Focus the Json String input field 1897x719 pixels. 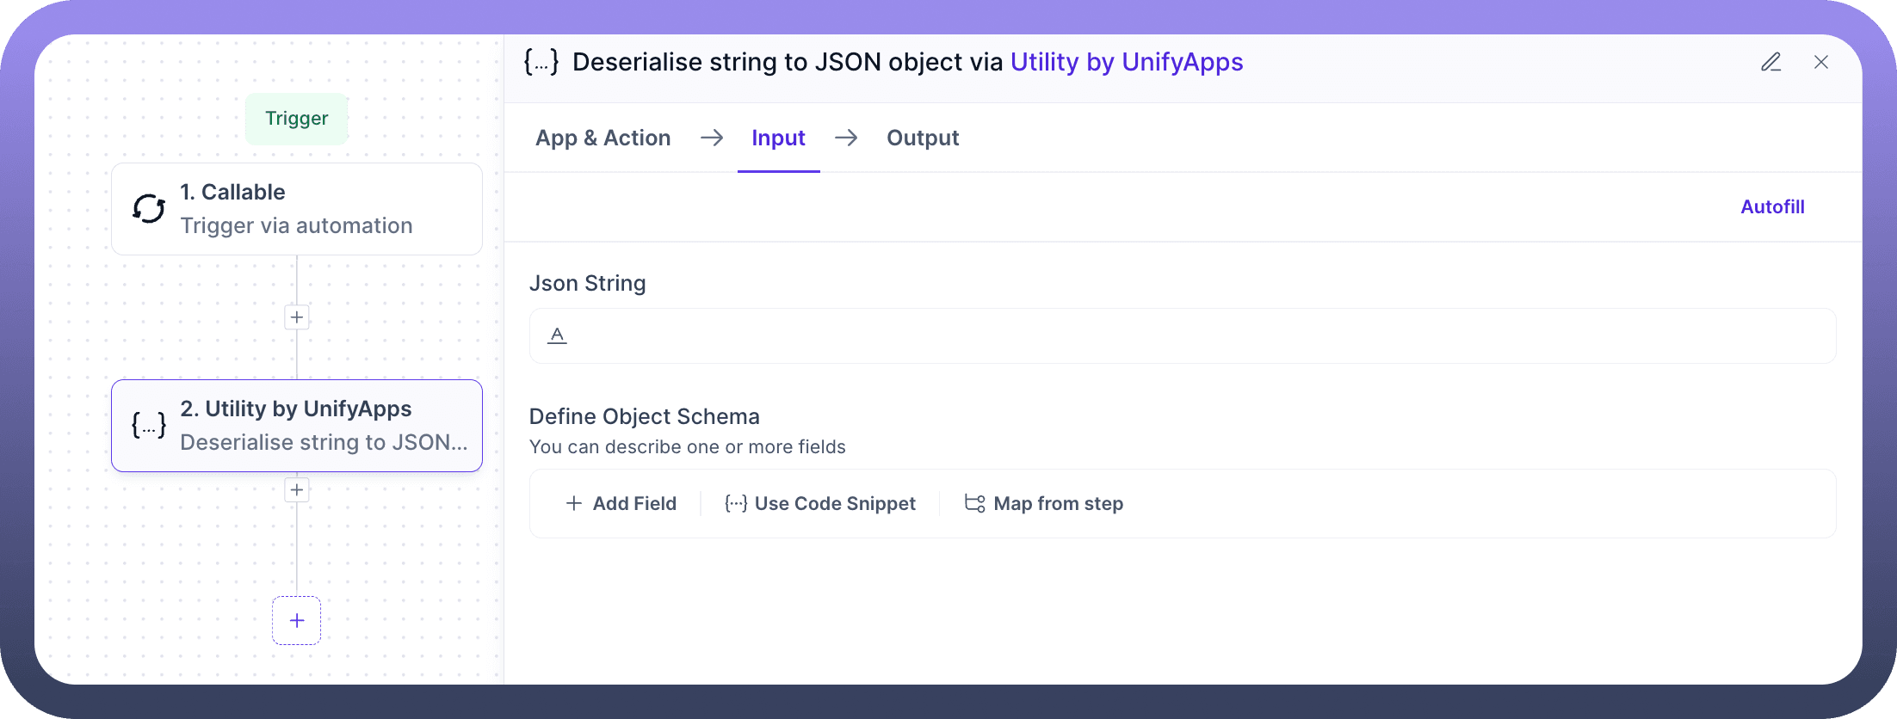(1196, 335)
